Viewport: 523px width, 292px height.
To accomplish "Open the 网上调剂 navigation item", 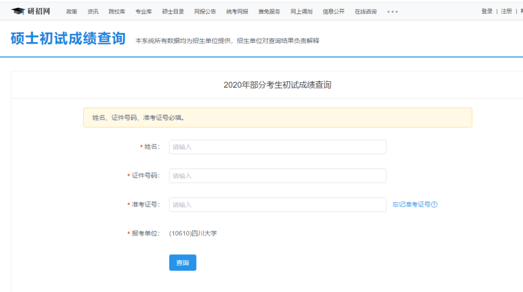I will pyautogui.click(x=301, y=12).
